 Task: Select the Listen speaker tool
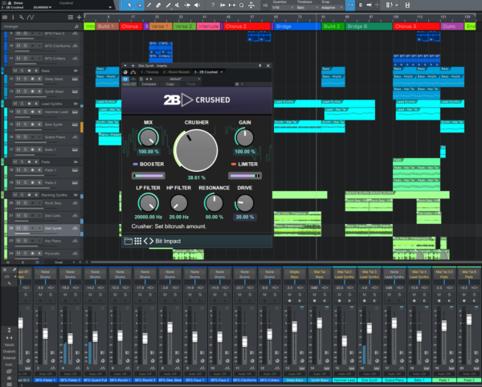197,6
